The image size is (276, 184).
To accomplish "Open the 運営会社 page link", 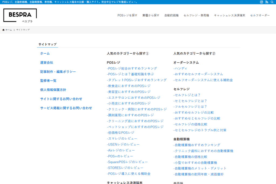I will point(46,63).
